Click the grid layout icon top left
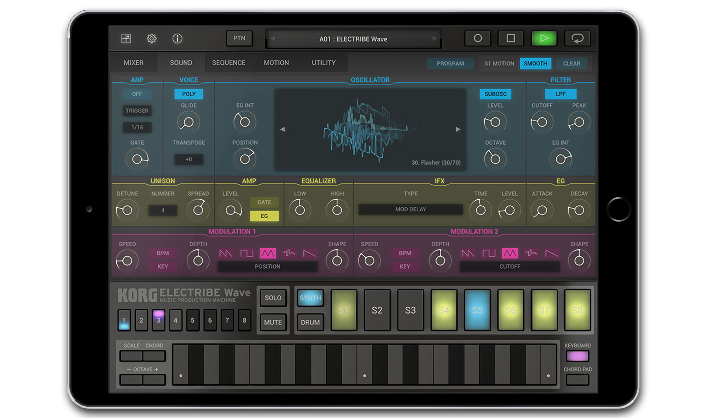This screenshot has width=707, height=418. pyautogui.click(x=126, y=38)
